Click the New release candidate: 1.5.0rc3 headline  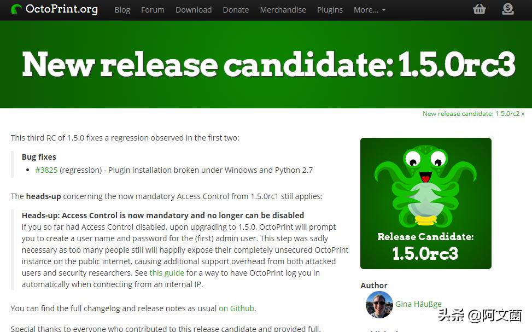[268, 65]
